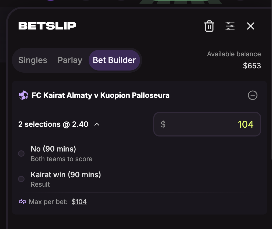Click the Result market label

40,184
